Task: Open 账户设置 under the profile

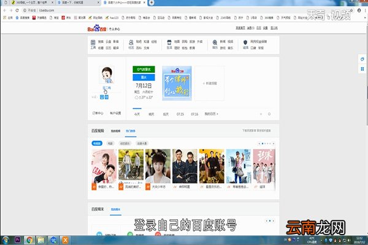Action: tap(115, 113)
